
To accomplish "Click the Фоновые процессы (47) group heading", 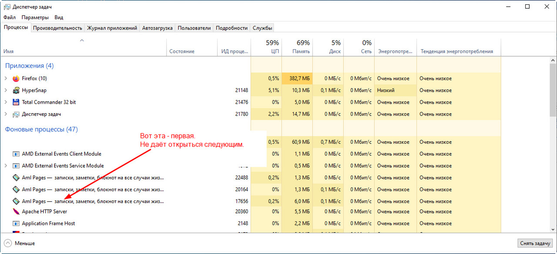I will coord(41,129).
